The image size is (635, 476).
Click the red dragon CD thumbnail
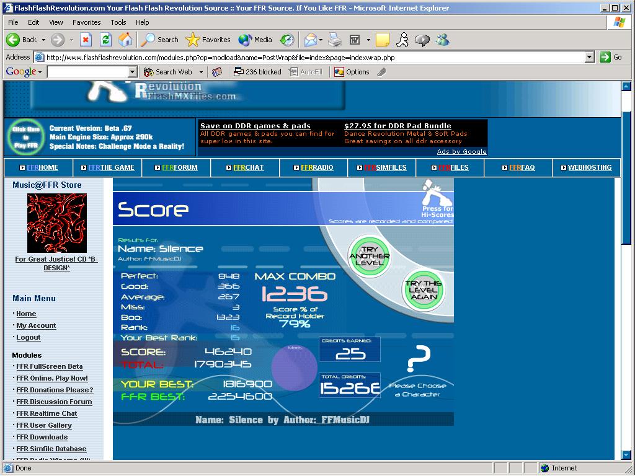pos(56,223)
